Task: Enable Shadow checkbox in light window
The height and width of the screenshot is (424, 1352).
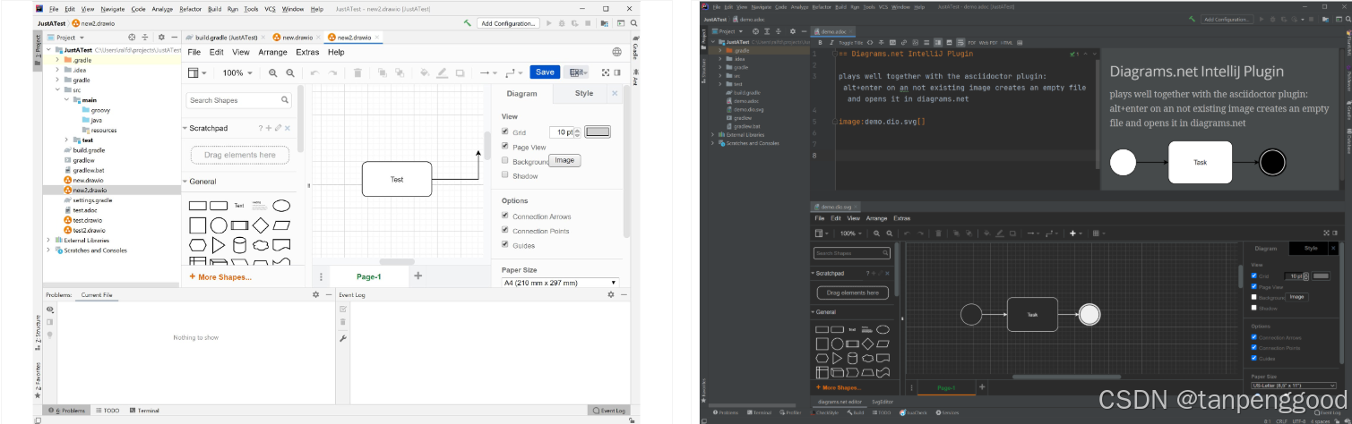Action: coord(505,175)
